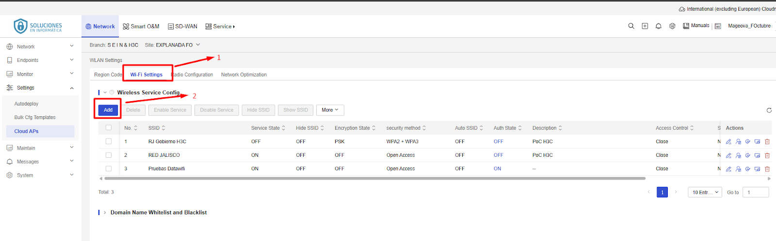Open the Smart O&M top tab

(141, 27)
